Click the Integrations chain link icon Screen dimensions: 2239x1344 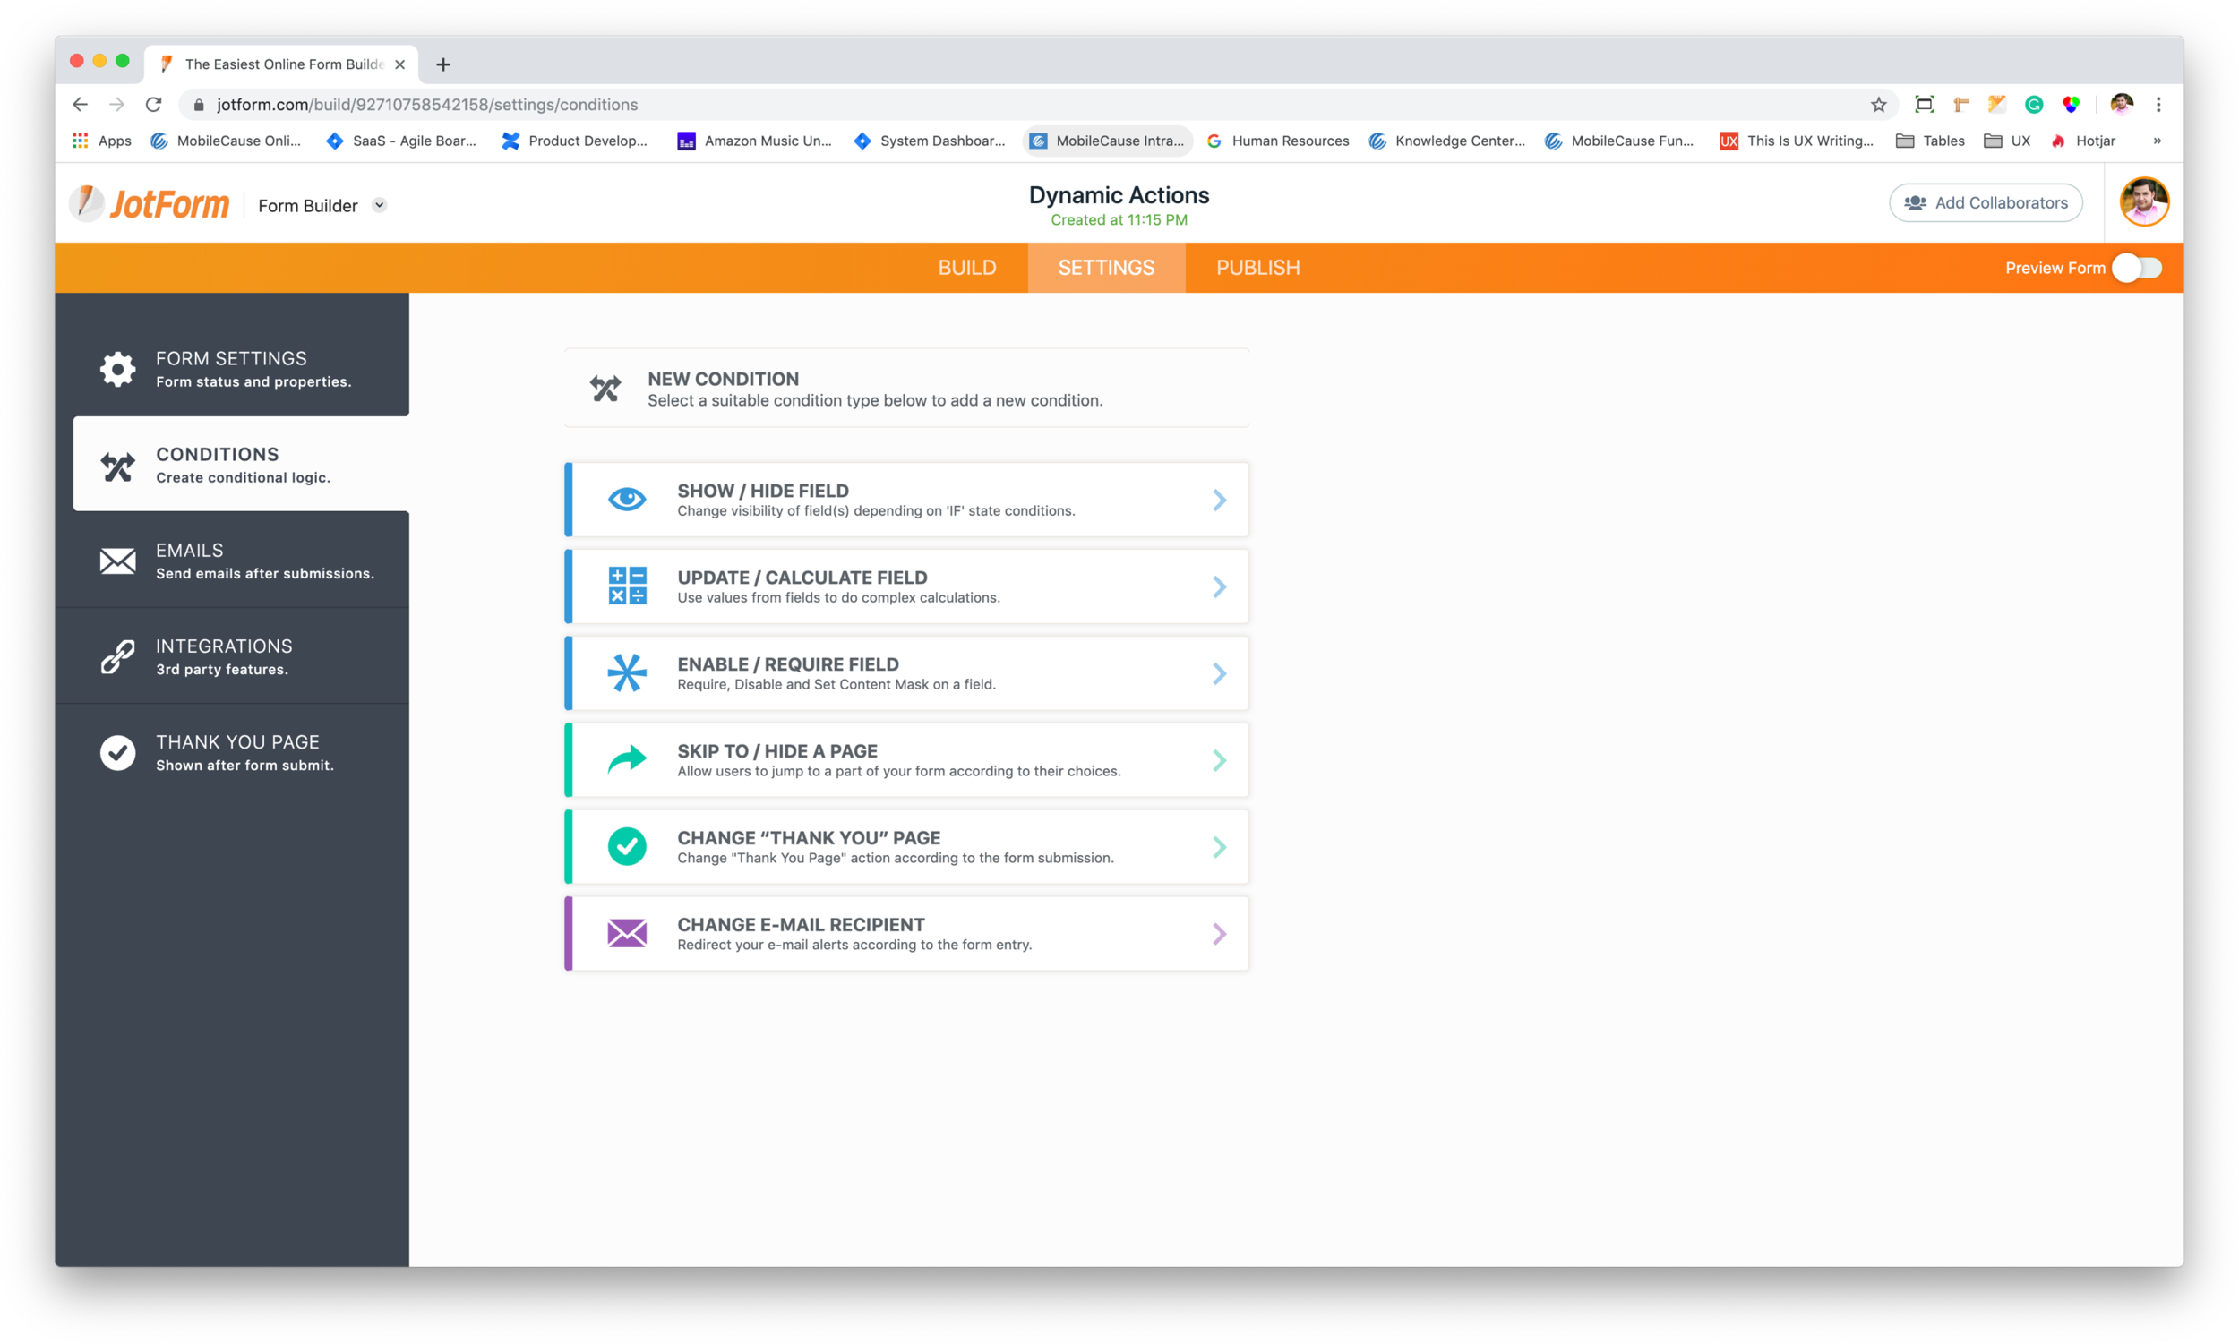pyautogui.click(x=117, y=656)
